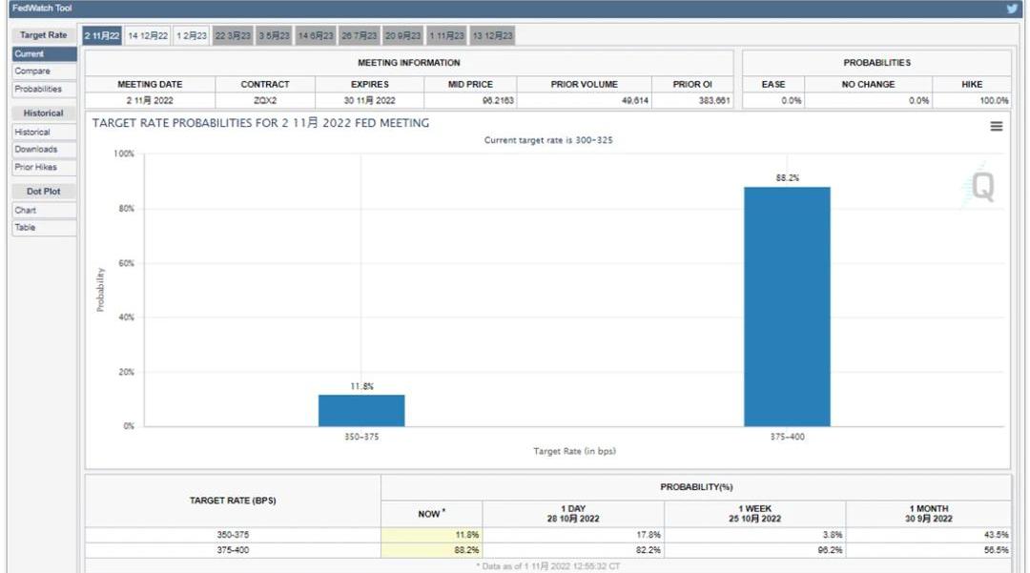Switch to the 3 5月23 meeting tab

274,35
